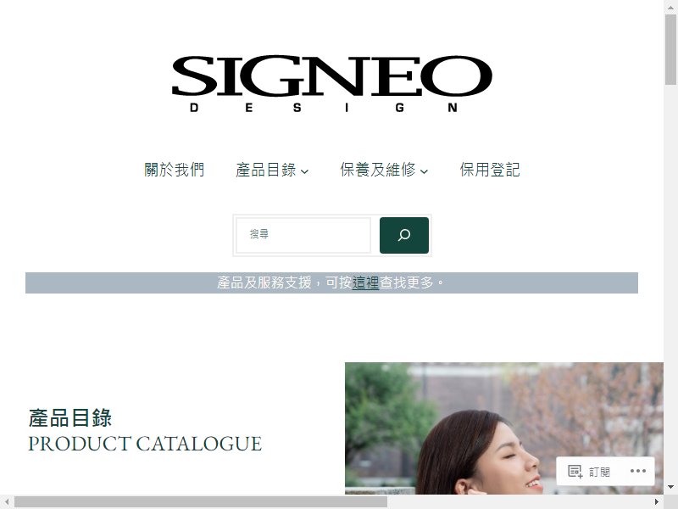Click the magnifier search button

[404, 235]
